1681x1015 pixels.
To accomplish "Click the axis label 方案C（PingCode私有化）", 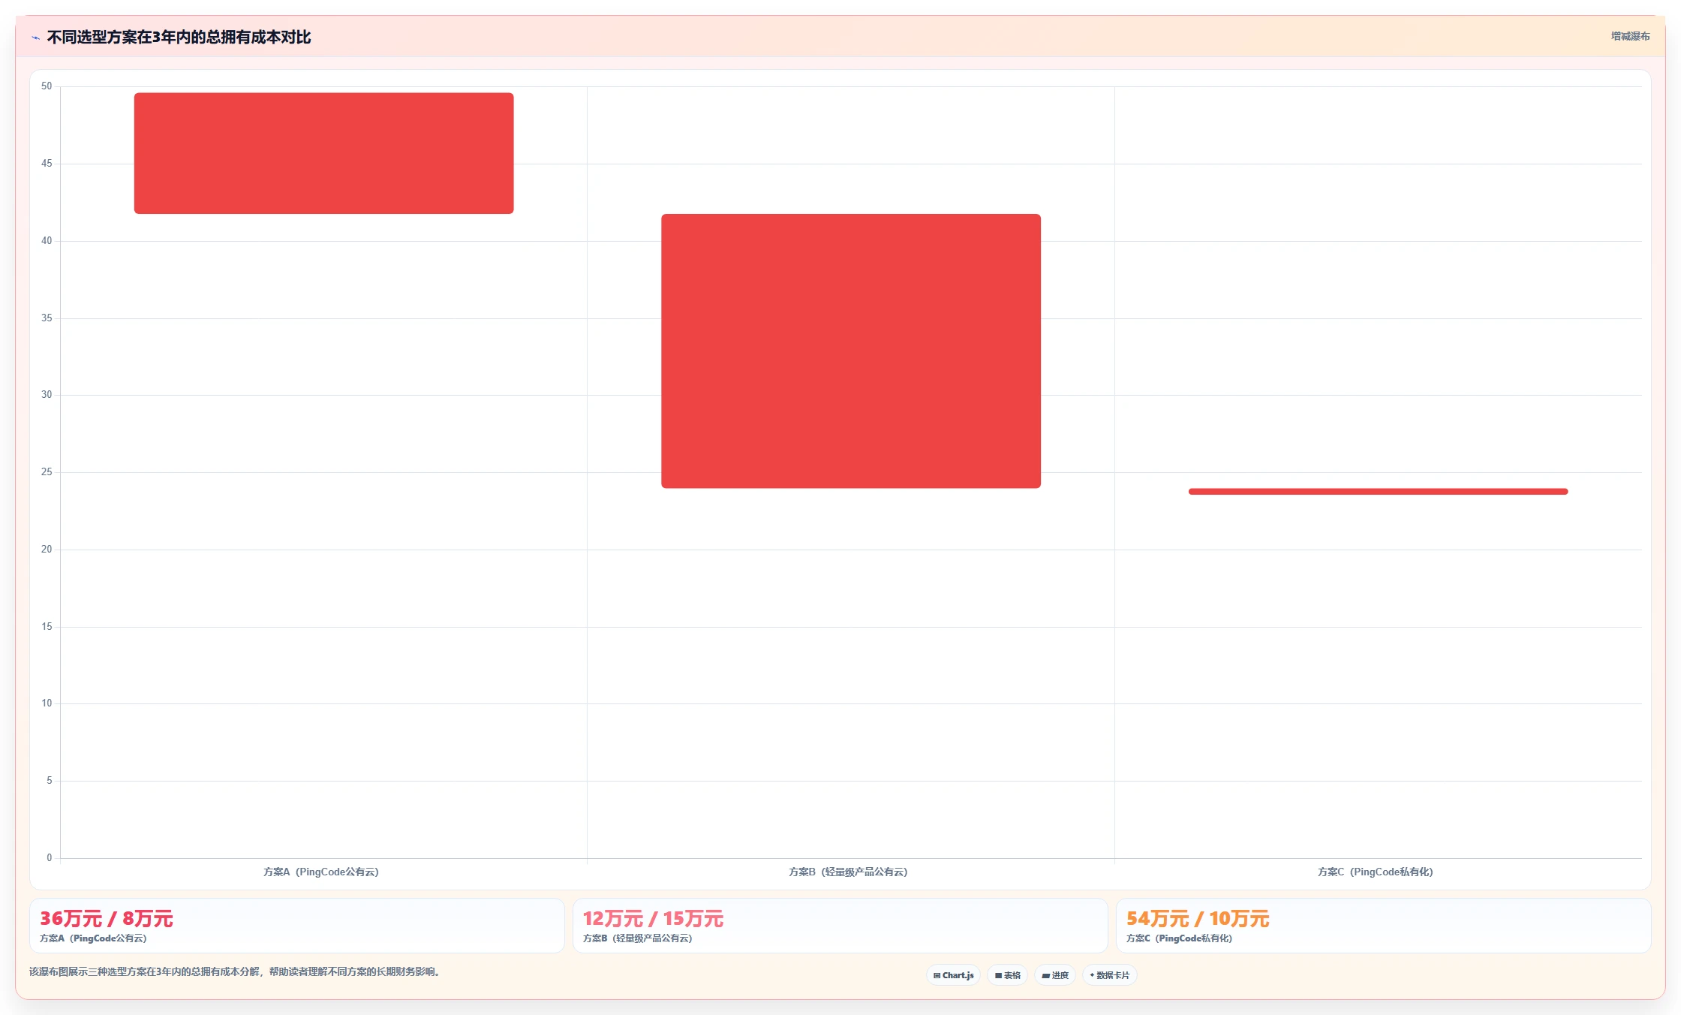I will 1376,872.
